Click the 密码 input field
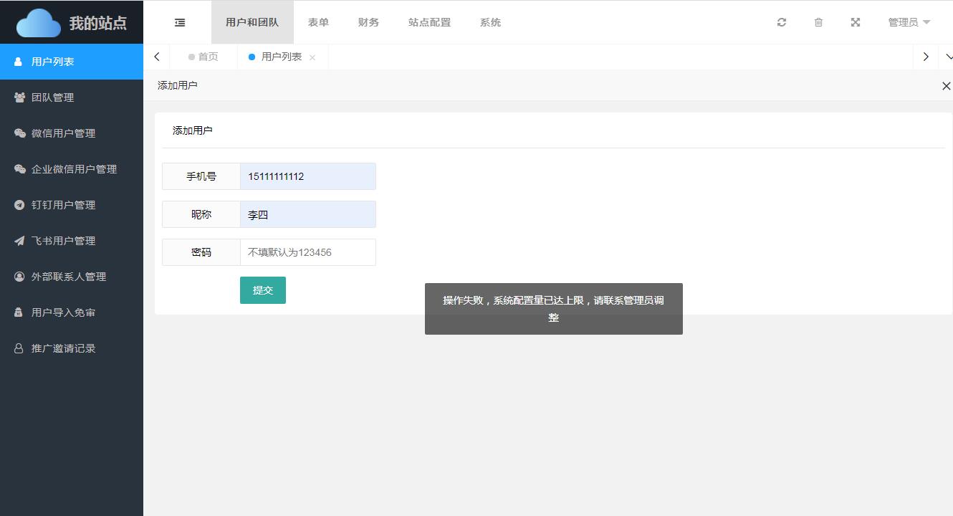Screen dimensions: 953x516 [x=307, y=252]
